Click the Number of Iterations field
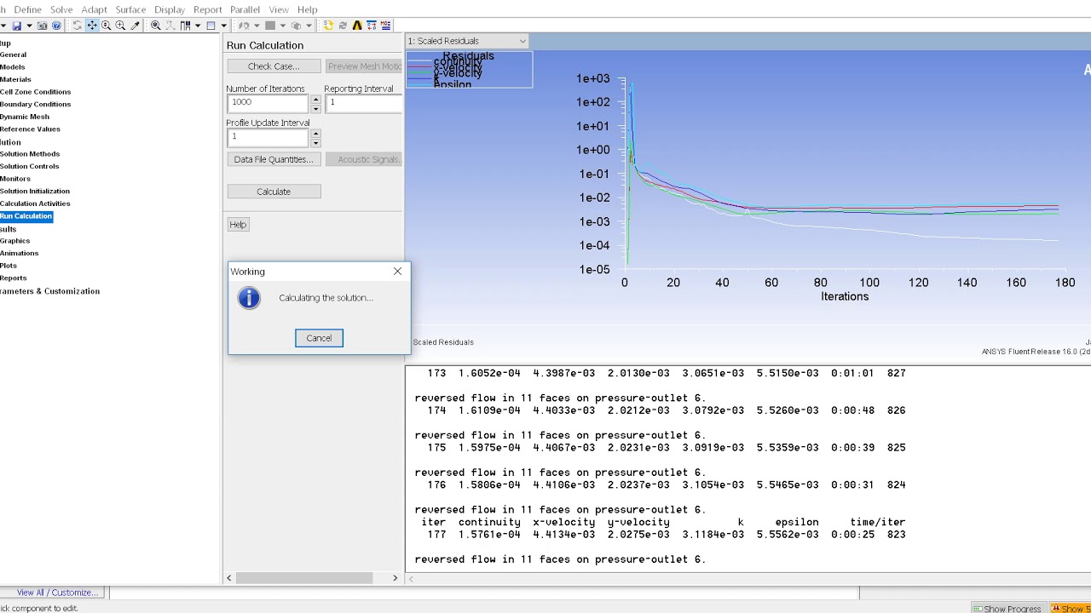This screenshot has width=1091, height=613. [x=268, y=103]
